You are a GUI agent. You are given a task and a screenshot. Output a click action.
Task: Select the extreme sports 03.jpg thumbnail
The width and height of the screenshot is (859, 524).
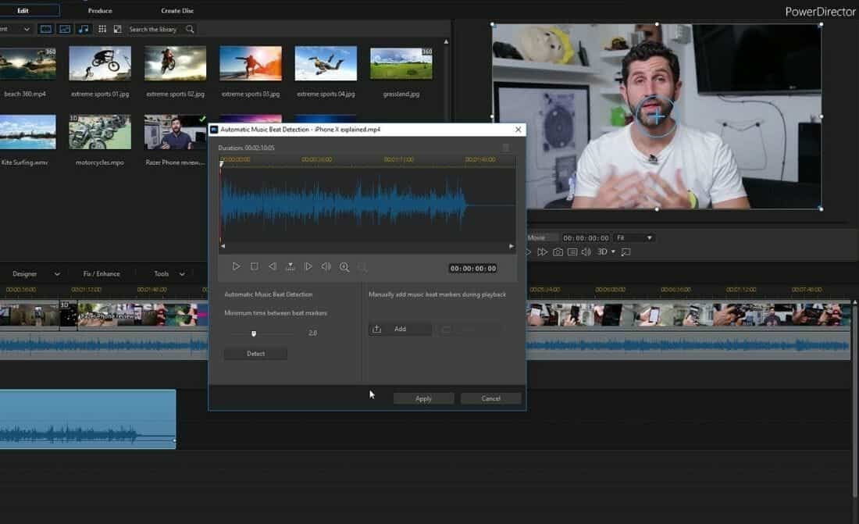coord(251,63)
